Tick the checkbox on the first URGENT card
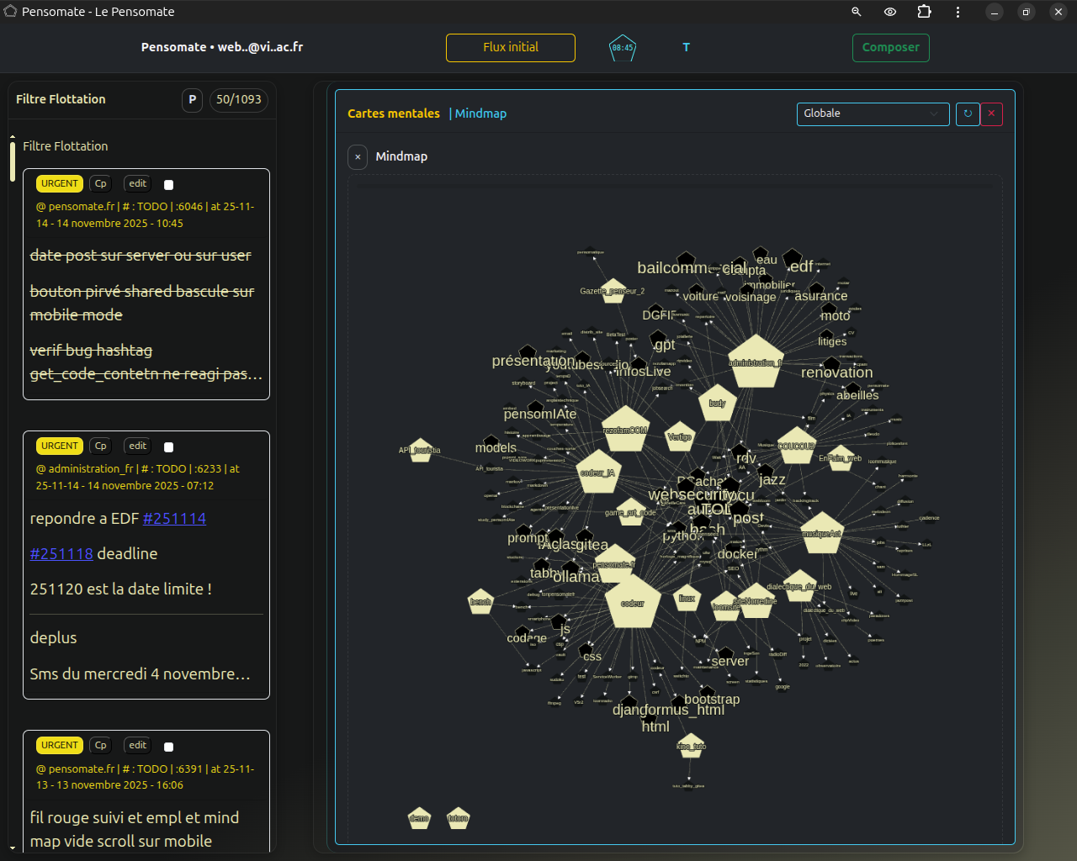The height and width of the screenshot is (861, 1077). 168,185
